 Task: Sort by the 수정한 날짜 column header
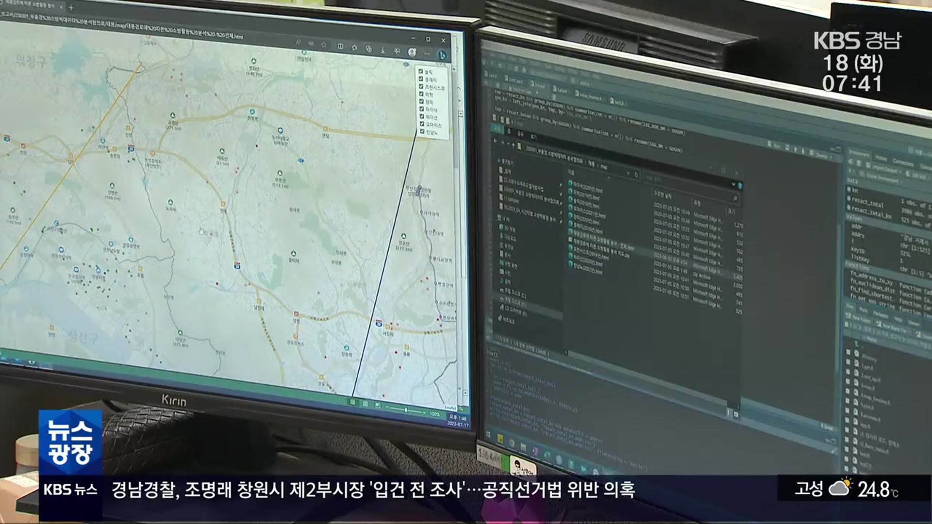663,195
